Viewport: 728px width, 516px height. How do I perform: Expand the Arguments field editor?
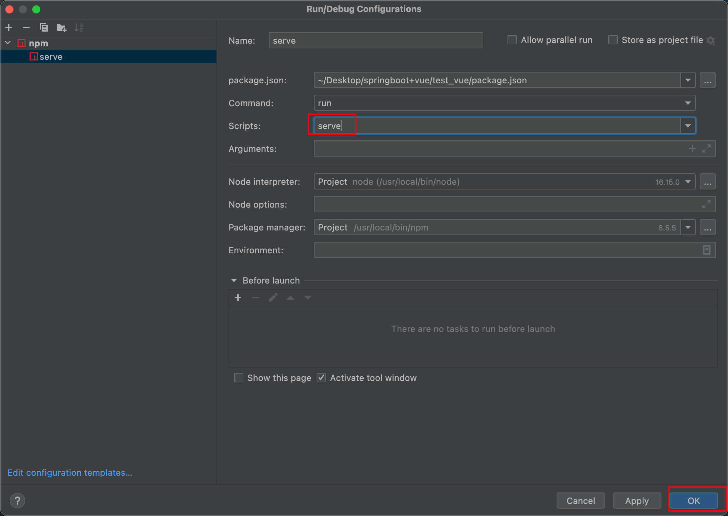pos(706,148)
